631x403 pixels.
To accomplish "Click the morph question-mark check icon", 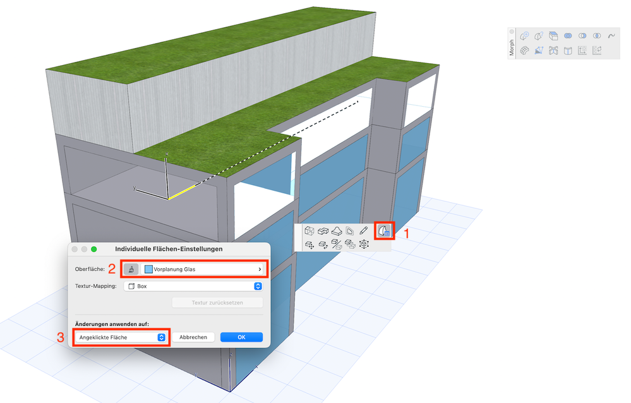I will coord(539,36).
